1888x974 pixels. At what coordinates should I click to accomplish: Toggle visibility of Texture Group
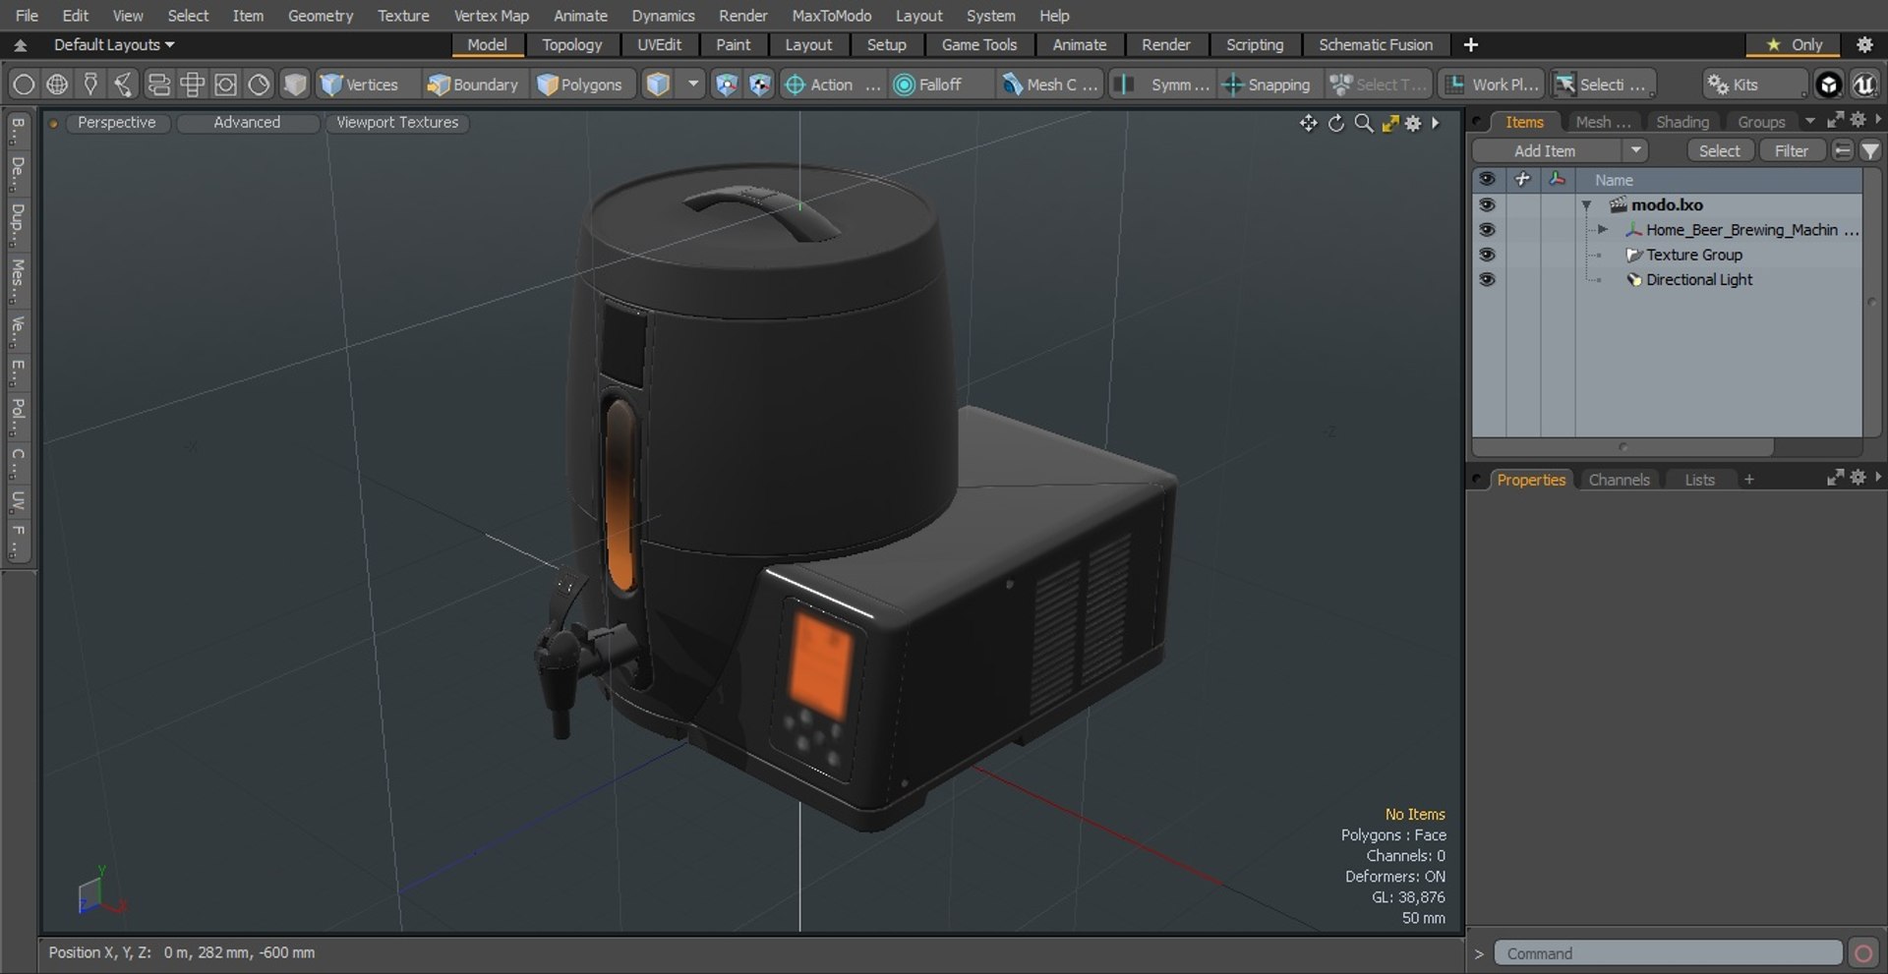tap(1487, 255)
